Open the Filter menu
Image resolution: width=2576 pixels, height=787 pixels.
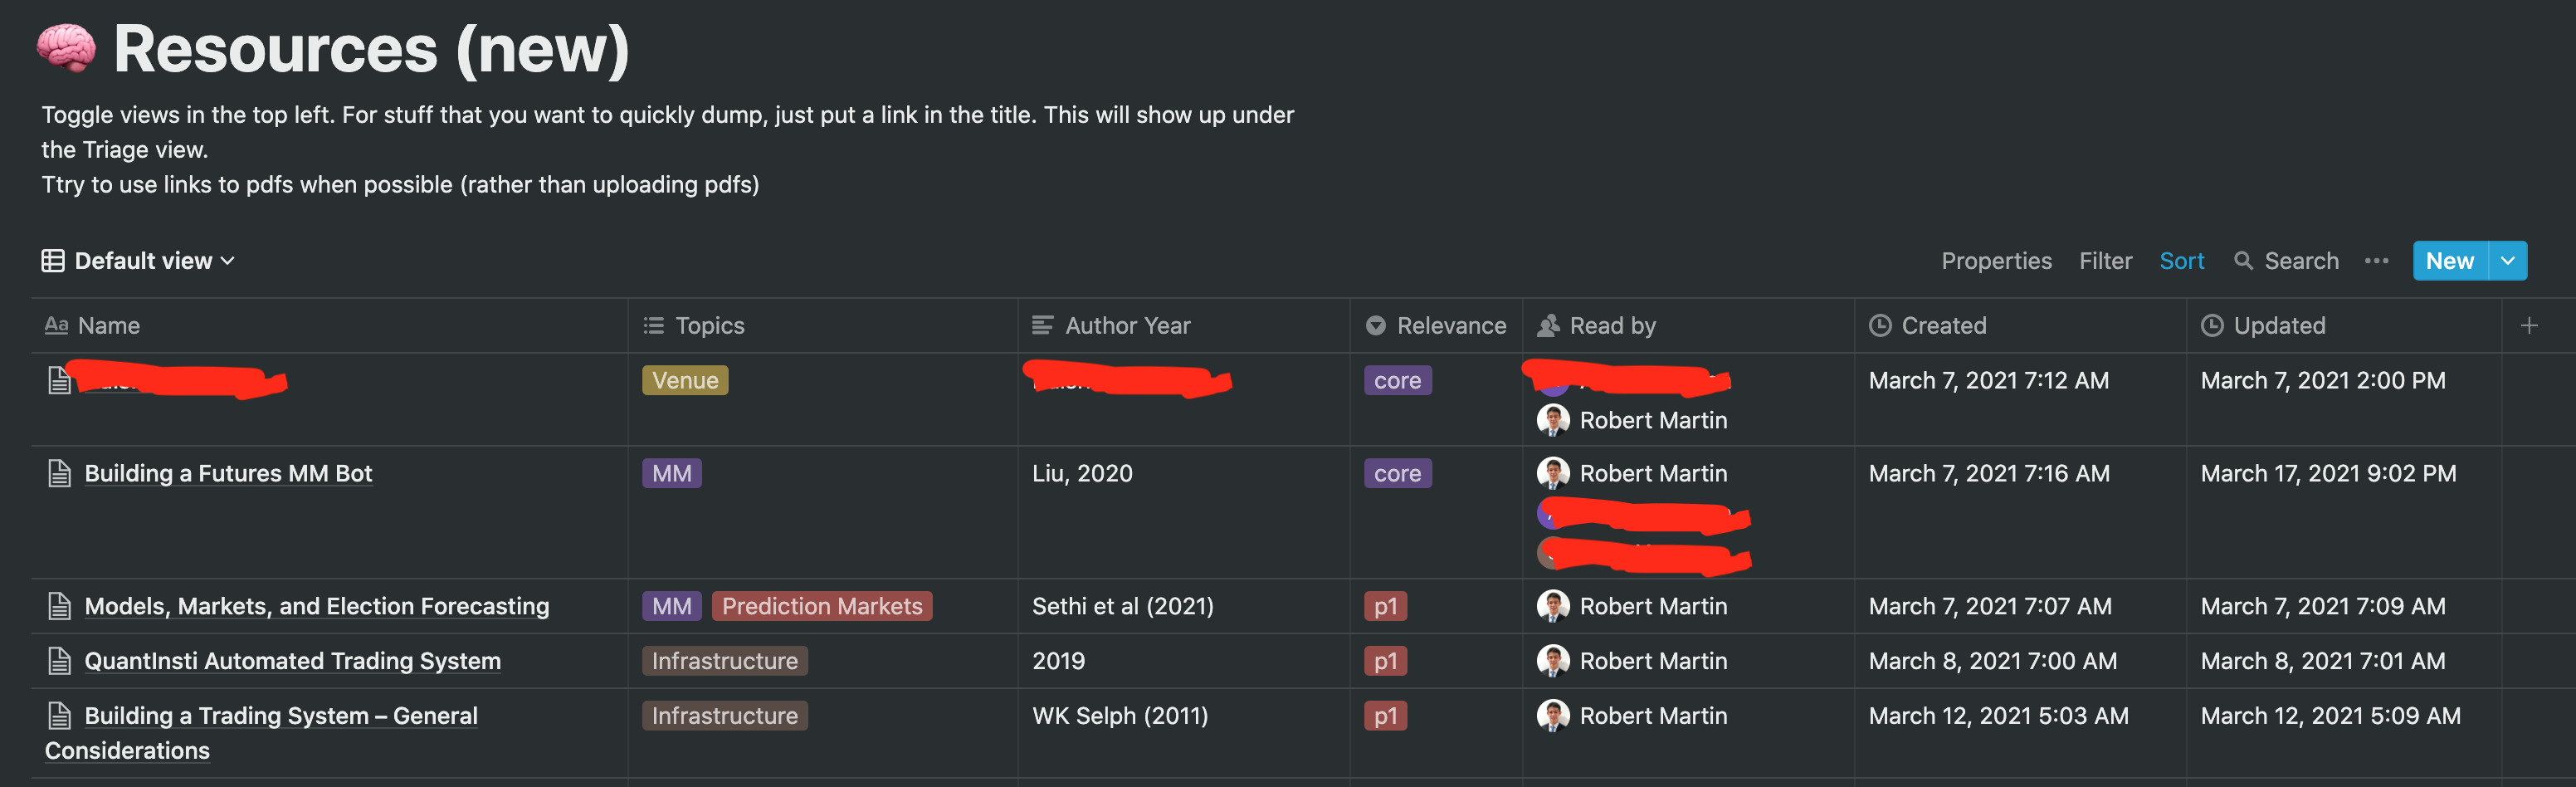click(x=2105, y=261)
